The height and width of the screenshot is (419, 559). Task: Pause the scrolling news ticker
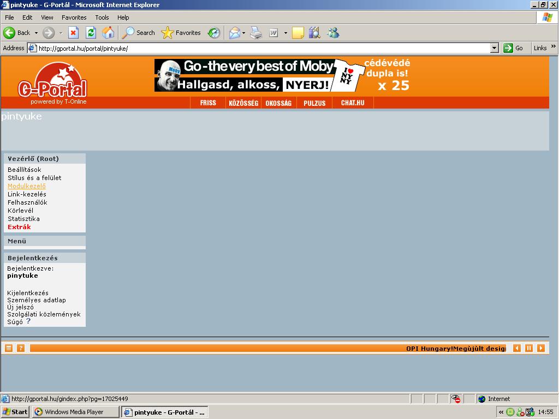pos(529,348)
